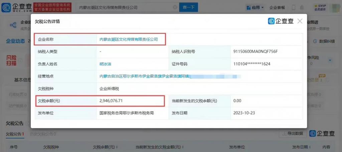Click the mobile phone icon in header
Screen dimensions: 342x152
point(294,7)
